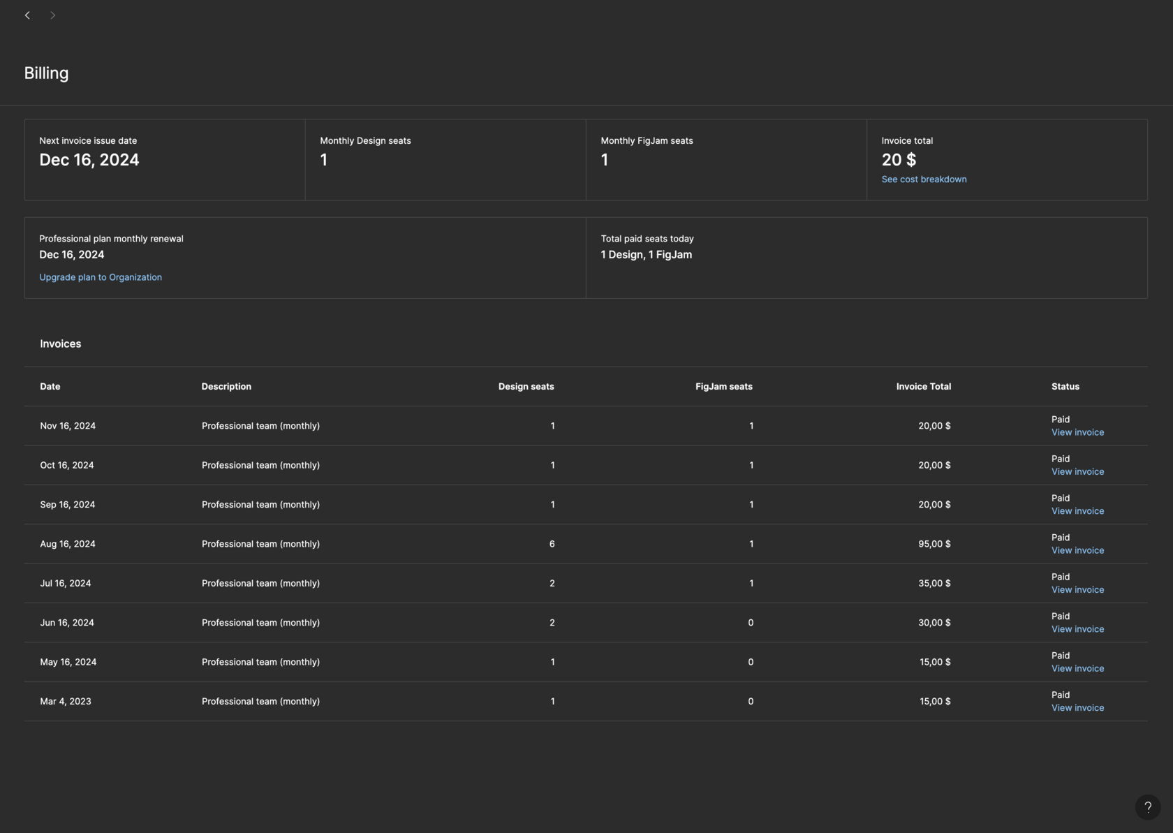Screen dimensions: 1173x833
Task: Click Professional plan monthly renewal label
Action: click(111, 239)
